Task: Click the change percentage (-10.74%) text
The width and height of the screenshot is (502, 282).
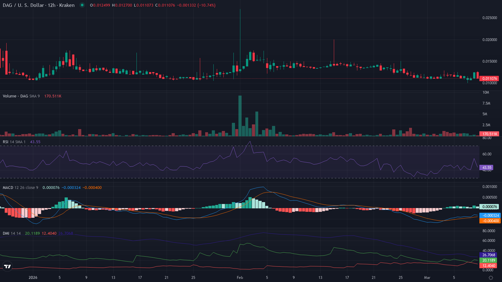Action: [x=205, y=6]
